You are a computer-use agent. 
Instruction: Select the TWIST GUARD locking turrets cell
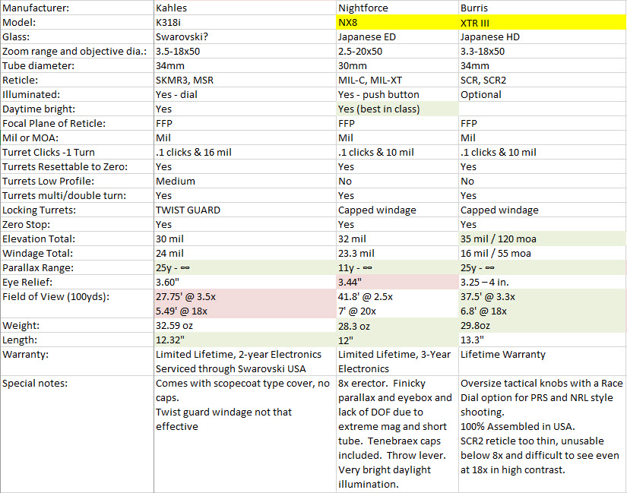pos(243,210)
